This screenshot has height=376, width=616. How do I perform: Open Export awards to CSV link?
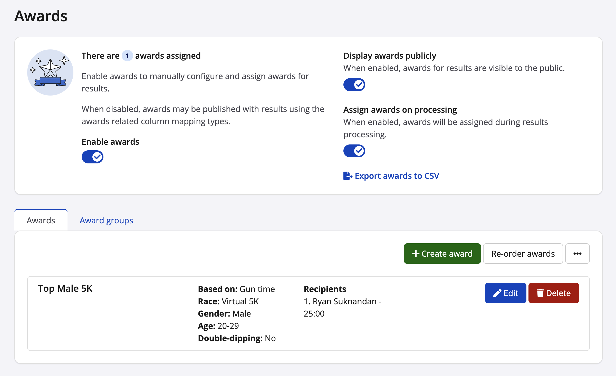[397, 176]
